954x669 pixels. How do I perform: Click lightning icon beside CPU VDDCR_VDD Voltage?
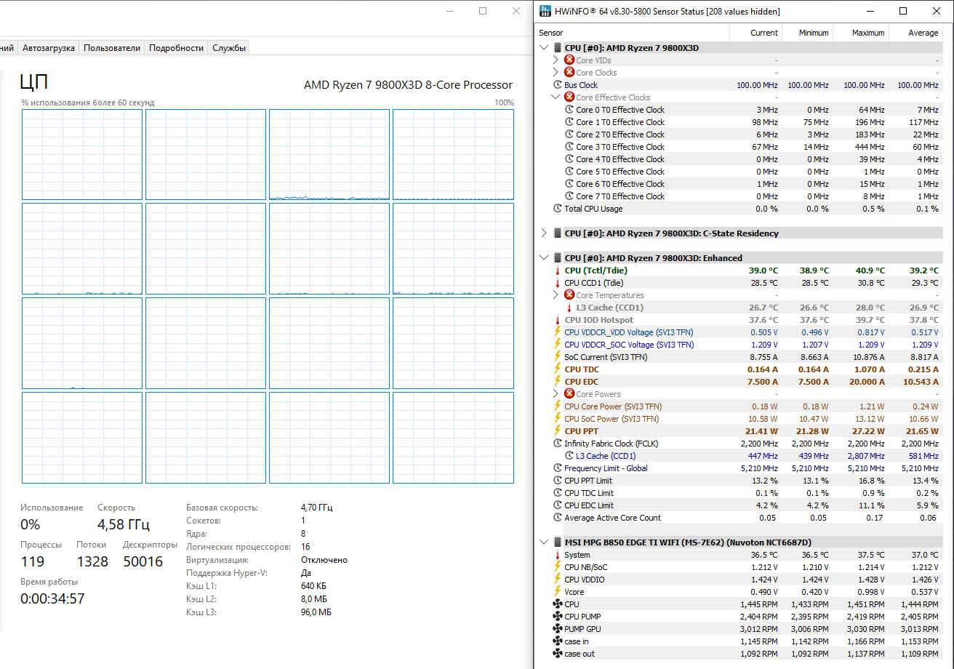click(x=558, y=332)
